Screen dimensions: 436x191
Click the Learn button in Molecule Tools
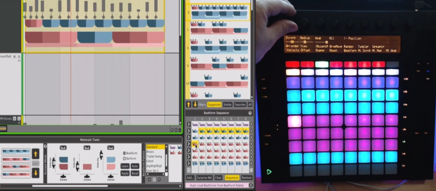pyautogui.click(x=125, y=166)
